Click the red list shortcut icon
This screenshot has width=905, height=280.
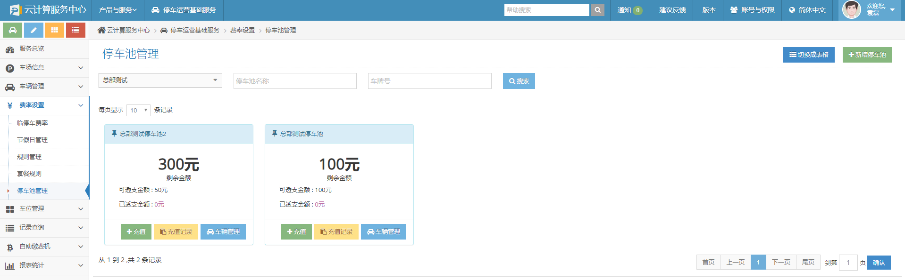pyautogui.click(x=75, y=30)
